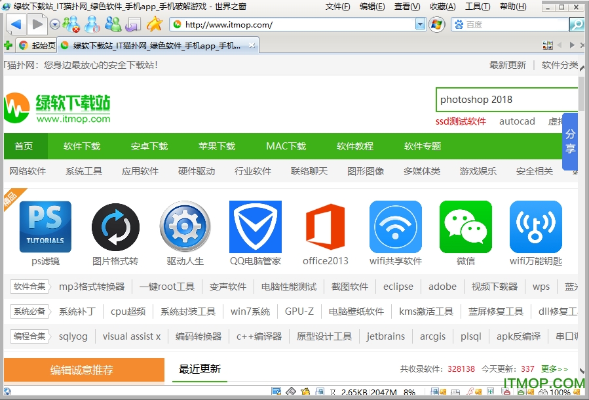
Task: Open the navigation history dropdown arrow
Action: tap(55, 25)
